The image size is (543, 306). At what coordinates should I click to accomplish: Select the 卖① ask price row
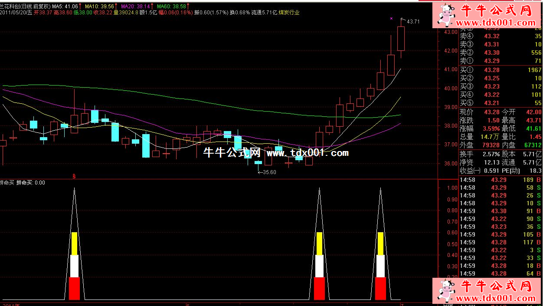pos(500,61)
